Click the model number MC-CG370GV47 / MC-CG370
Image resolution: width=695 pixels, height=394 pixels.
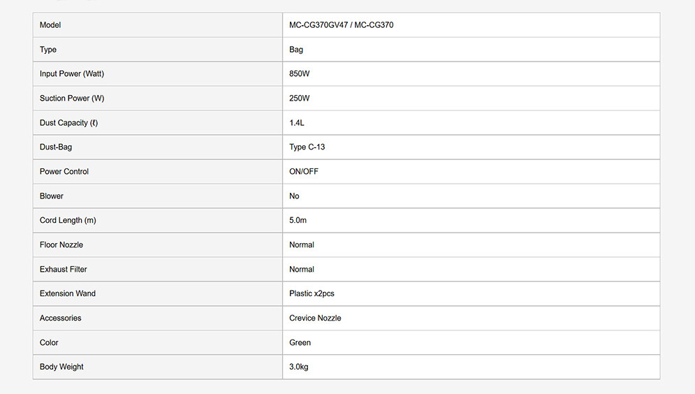(x=341, y=25)
